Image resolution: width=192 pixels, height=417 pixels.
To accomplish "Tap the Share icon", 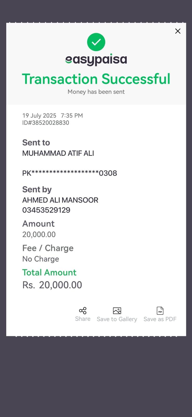I will pyautogui.click(x=83, y=310).
